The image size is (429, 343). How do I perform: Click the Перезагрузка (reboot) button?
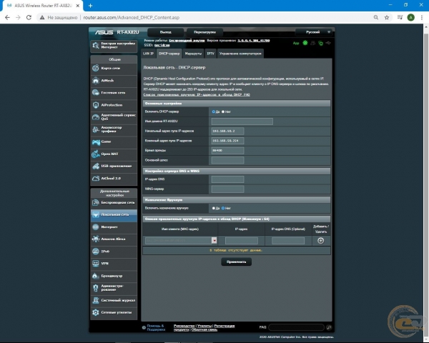point(204,32)
